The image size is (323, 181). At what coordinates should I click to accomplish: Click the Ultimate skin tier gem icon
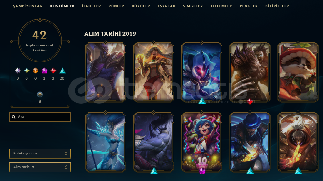pos(18,71)
